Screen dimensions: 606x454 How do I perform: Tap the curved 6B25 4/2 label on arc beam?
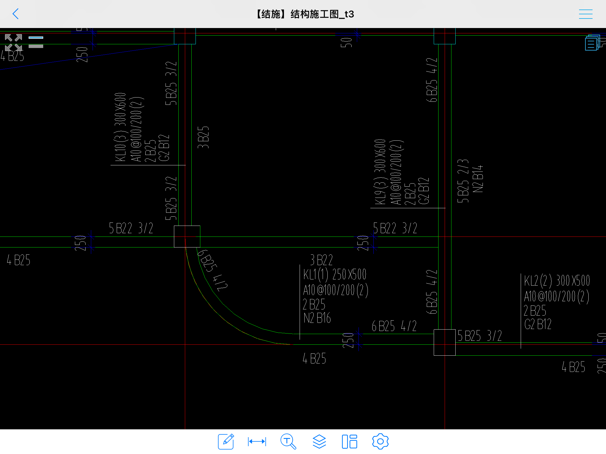click(x=212, y=270)
